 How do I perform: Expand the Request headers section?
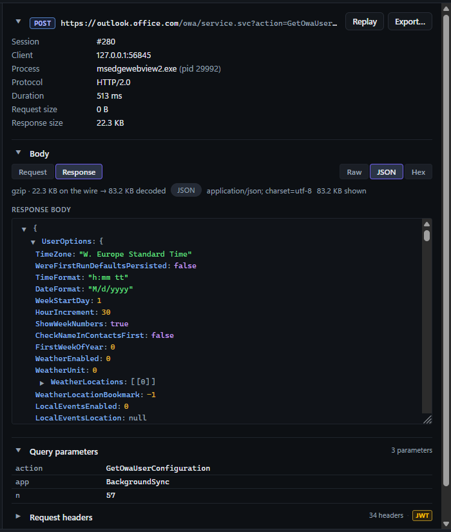click(18, 517)
